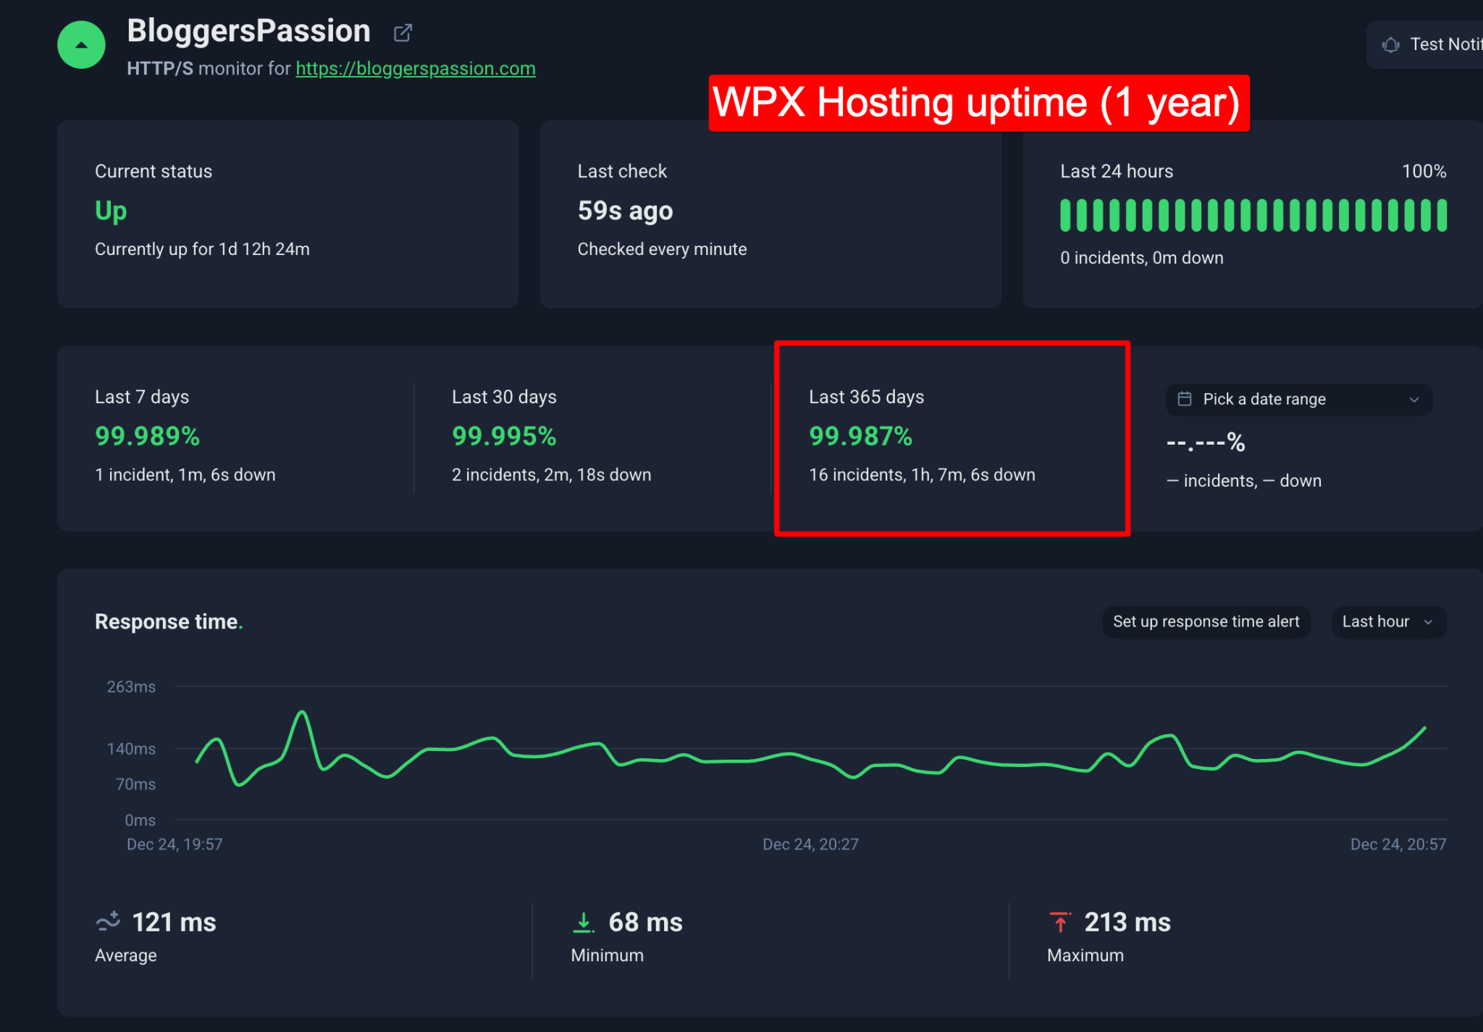
Task: Click Currently up for 1d 12h 24m
Action: tap(202, 249)
